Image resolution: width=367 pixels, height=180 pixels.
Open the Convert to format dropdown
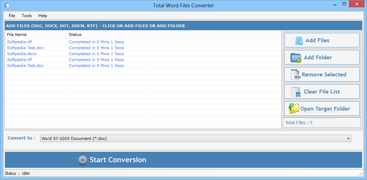tap(196, 138)
